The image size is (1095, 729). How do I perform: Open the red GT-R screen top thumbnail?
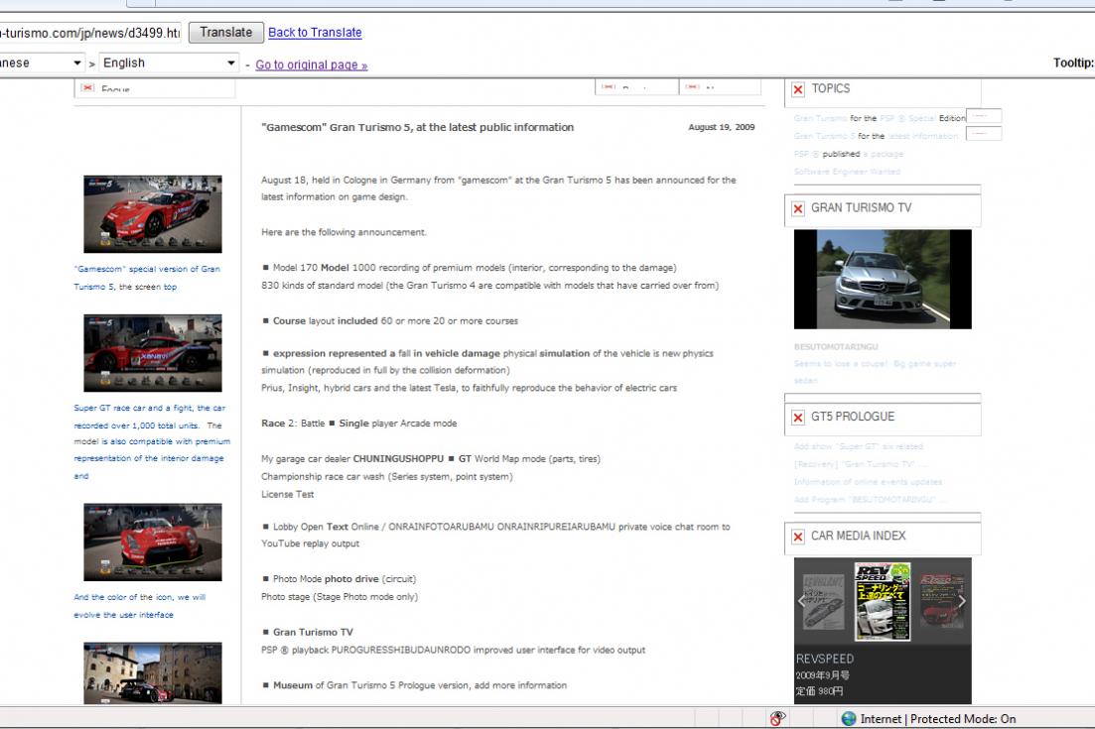coord(153,214)
